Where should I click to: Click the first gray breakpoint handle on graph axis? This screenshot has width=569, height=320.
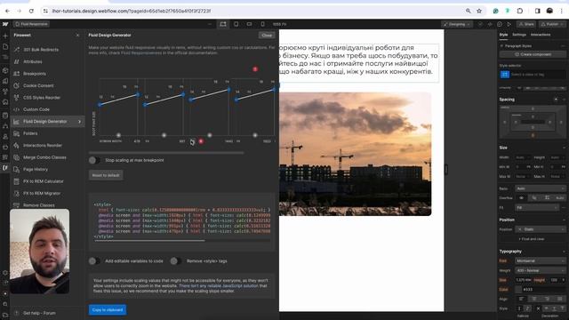tap(118, 135)
